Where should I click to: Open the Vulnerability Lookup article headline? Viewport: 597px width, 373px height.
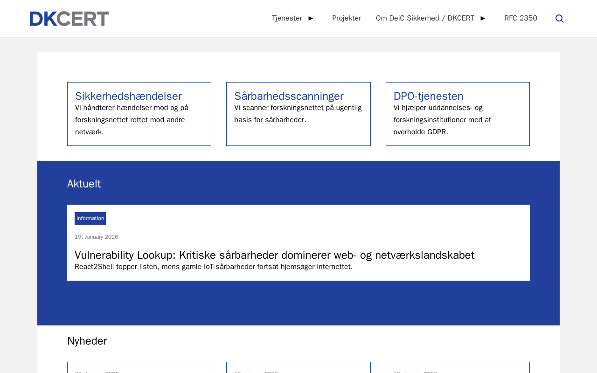point(274,255)
